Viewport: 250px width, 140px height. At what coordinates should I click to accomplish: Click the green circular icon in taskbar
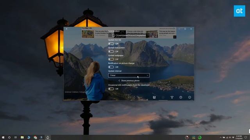[x=200, y=137]
